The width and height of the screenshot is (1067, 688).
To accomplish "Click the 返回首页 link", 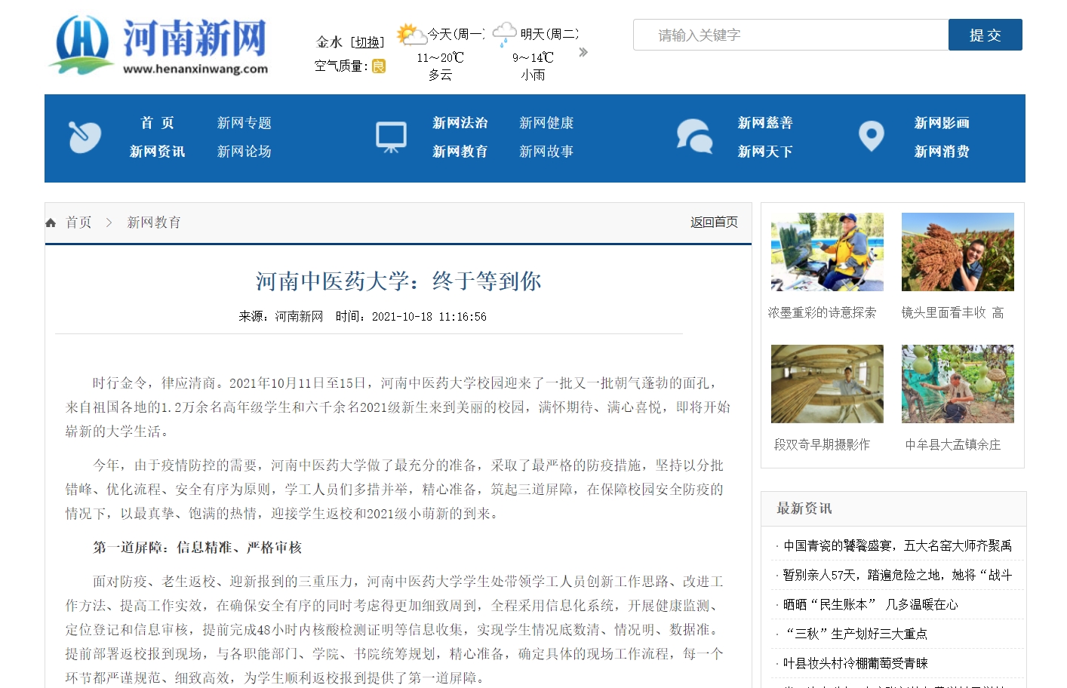I will pos(713,223).
